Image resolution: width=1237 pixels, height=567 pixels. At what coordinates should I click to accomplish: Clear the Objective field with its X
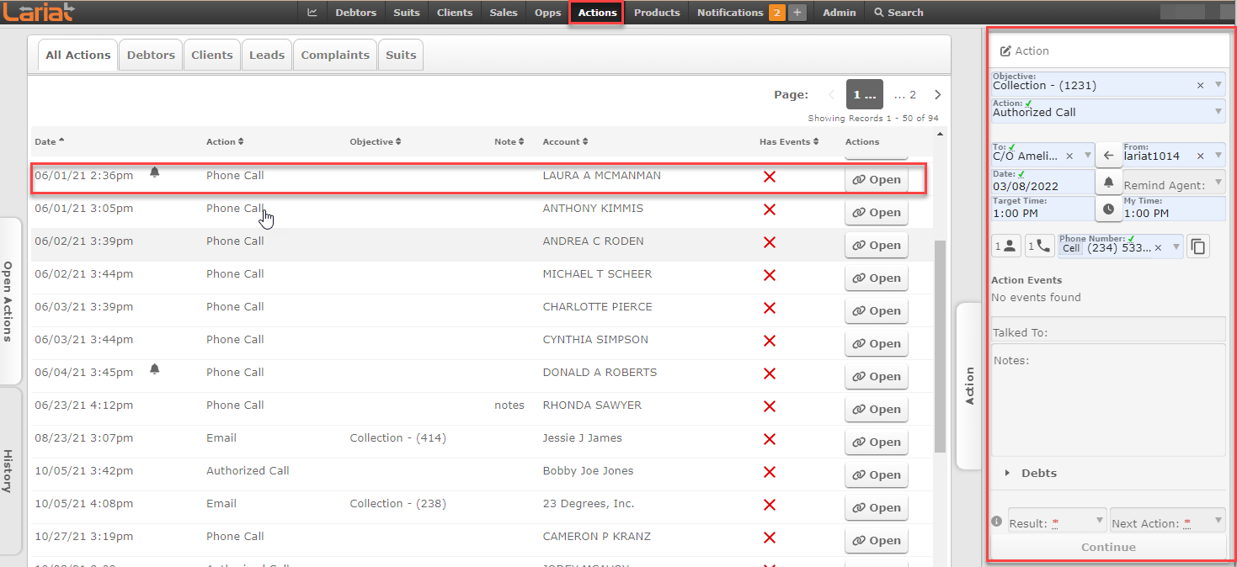[x=1200, y=85]
